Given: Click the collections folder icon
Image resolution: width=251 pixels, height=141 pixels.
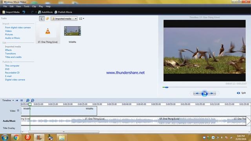Looking at the screenshot, I should pos(47,19).
